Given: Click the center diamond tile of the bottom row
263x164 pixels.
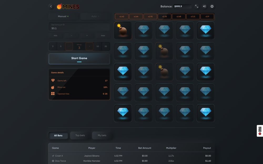Looking at the screenshot, I should (x=164, y=113).
